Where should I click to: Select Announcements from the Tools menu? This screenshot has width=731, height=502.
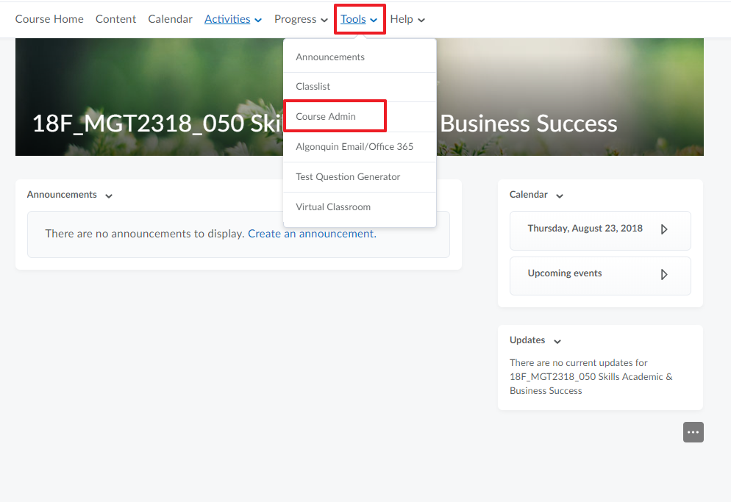tap(330, 57)
